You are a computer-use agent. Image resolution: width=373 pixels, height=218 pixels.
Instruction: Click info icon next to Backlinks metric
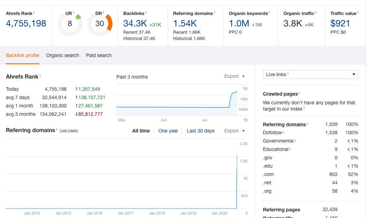point(146,12)
